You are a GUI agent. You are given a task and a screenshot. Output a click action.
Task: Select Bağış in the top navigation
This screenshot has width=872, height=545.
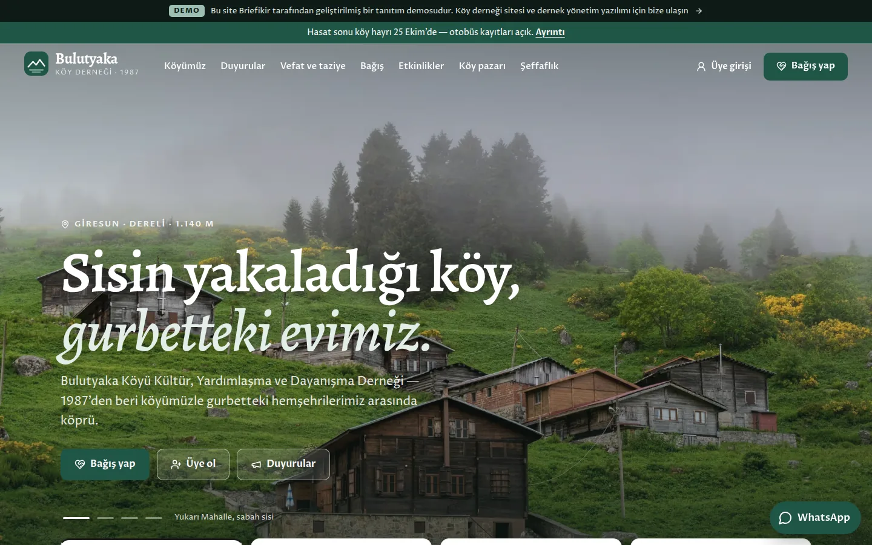click(372, 66)
